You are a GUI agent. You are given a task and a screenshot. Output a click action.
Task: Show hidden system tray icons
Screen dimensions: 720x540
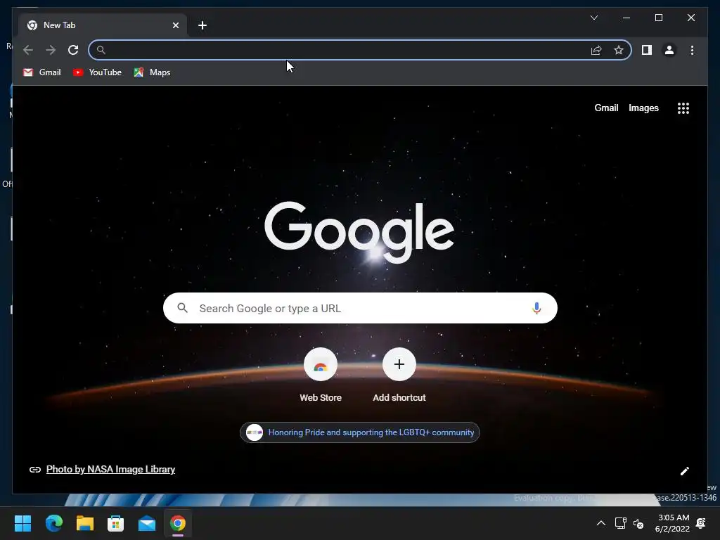[600, 523]
